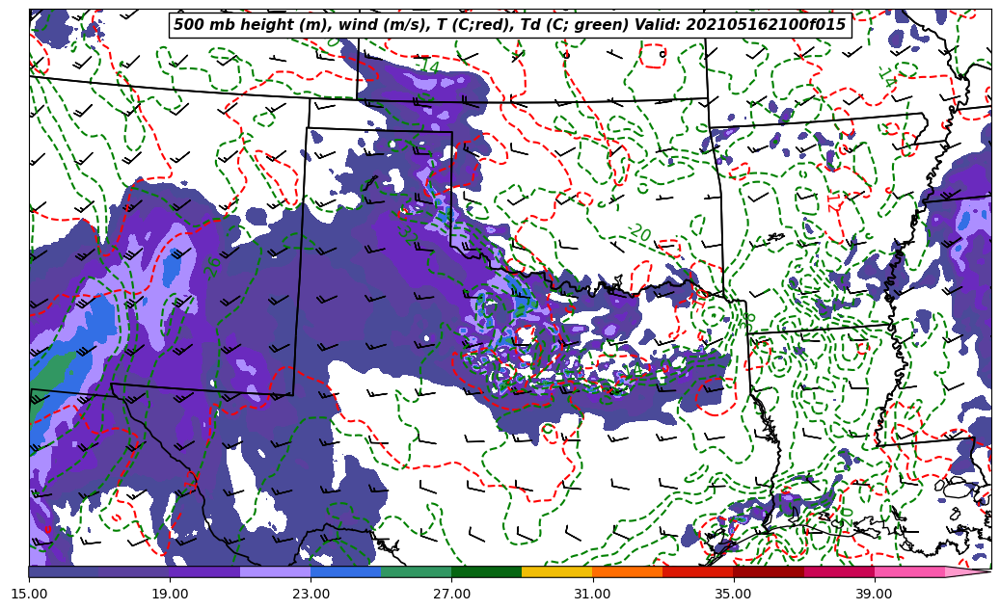Click the bright red colorbar segment
This screenshot has height=610, width=1000.
697,571
